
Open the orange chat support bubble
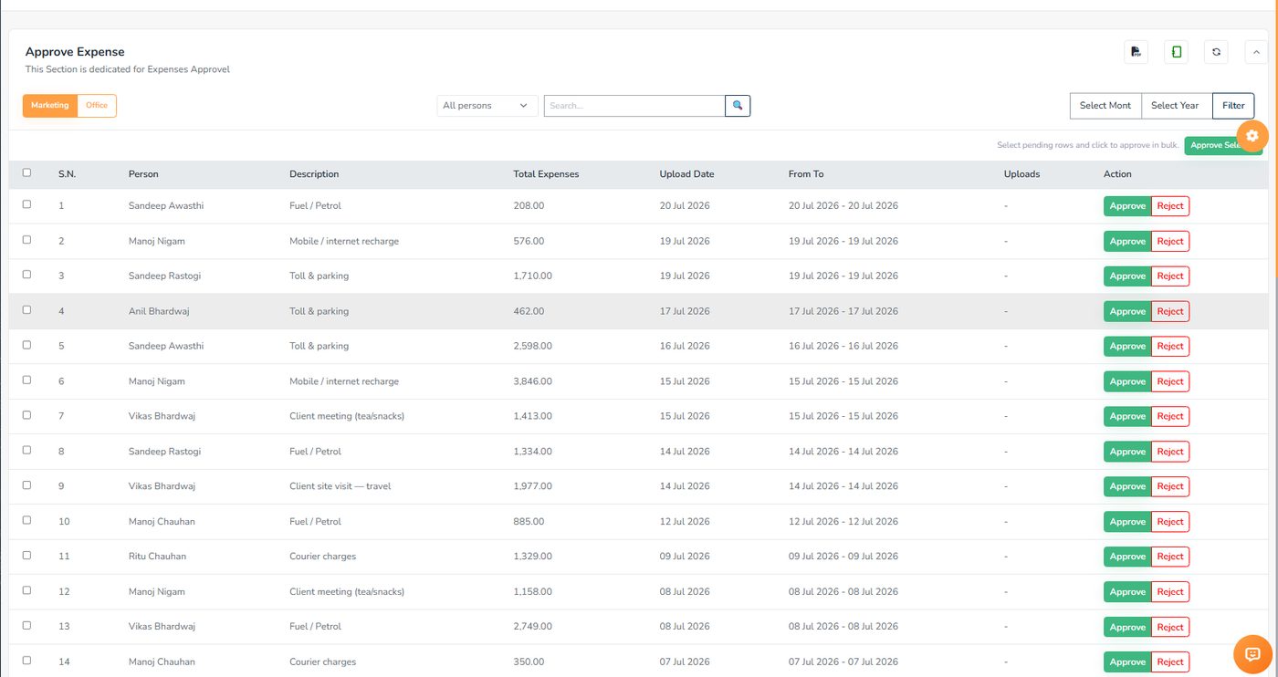point(1252,653)
